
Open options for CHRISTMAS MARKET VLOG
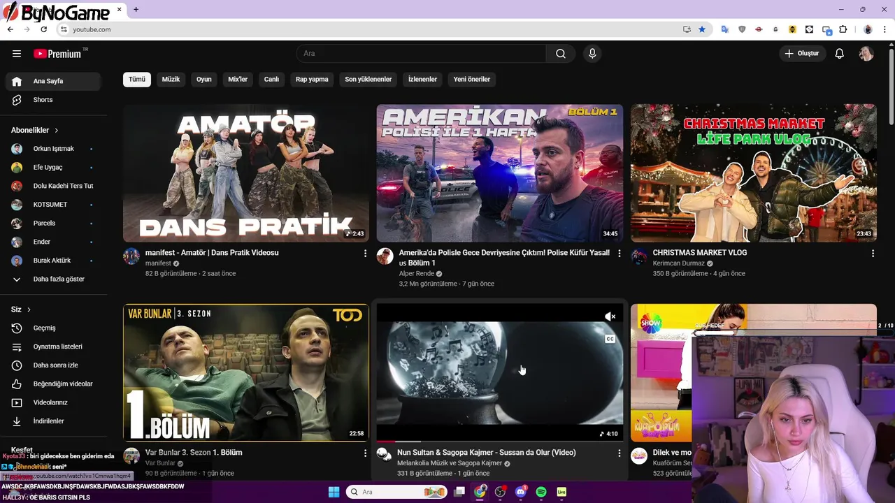[873, 254]
